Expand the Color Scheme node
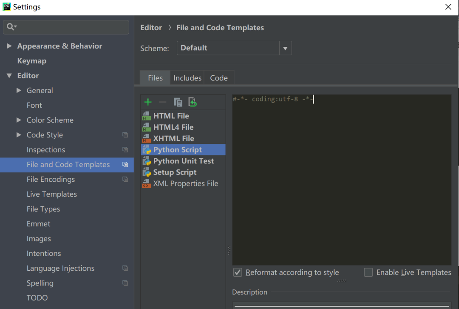The image size is (459, 309). pos(19,120)
